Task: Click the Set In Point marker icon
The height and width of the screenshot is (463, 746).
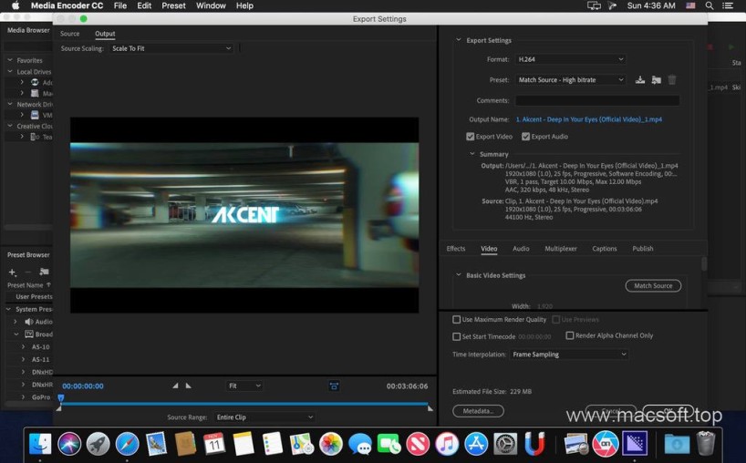Action: pyautogui.click(x=175, y=386)
